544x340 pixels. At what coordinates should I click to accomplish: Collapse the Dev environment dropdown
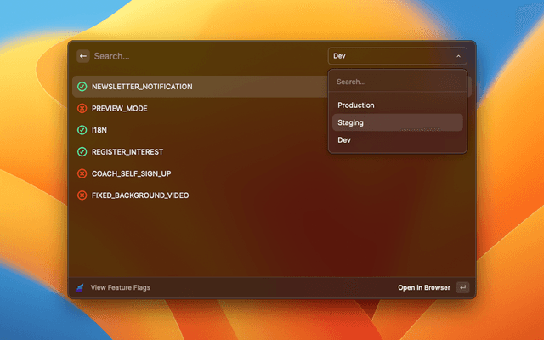(x=396, y=56)
